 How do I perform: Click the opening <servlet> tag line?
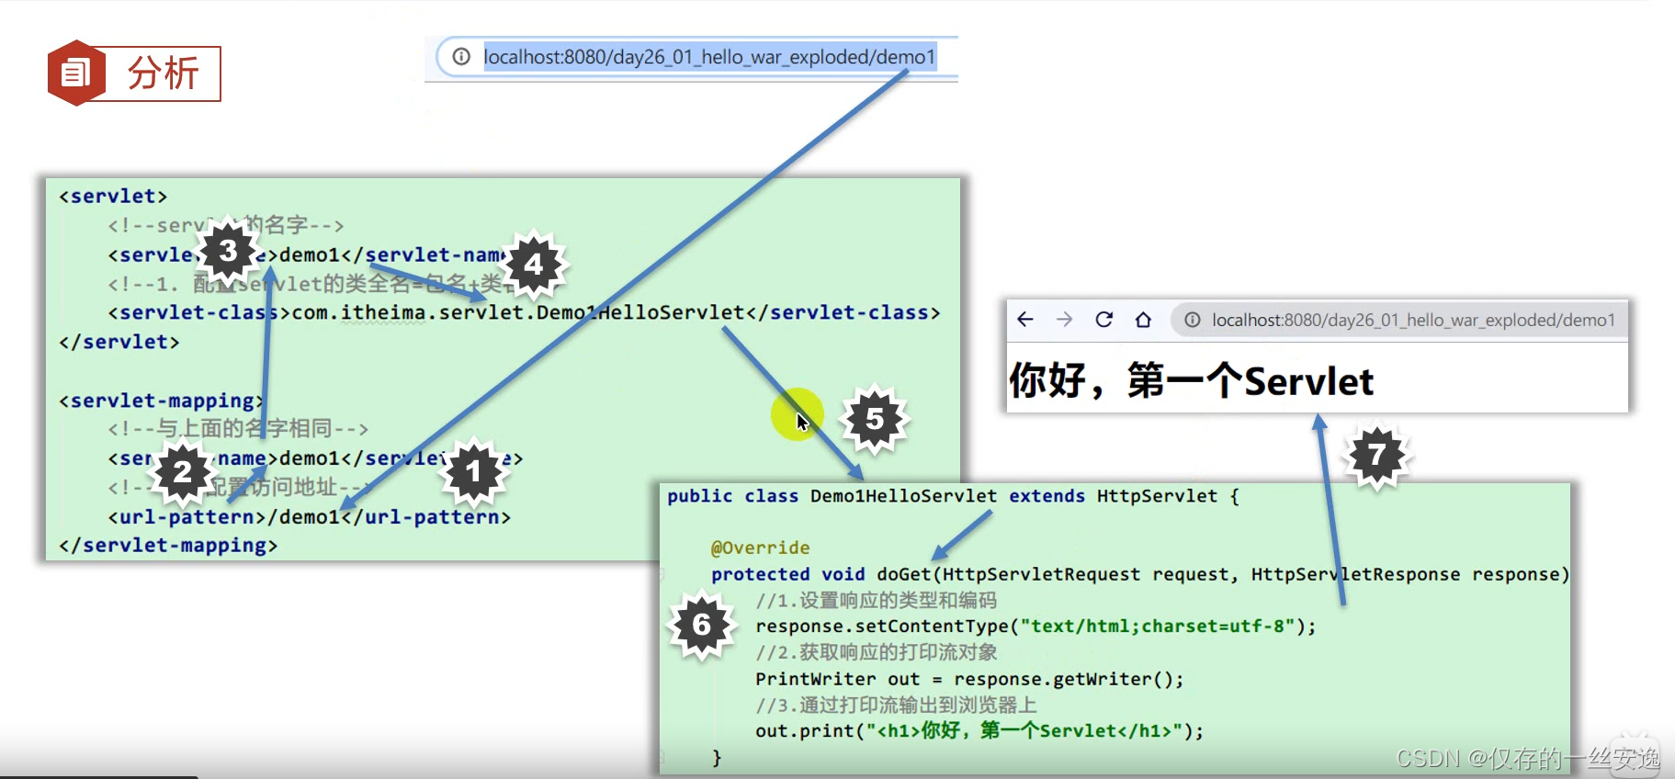[x=113, y=197]
